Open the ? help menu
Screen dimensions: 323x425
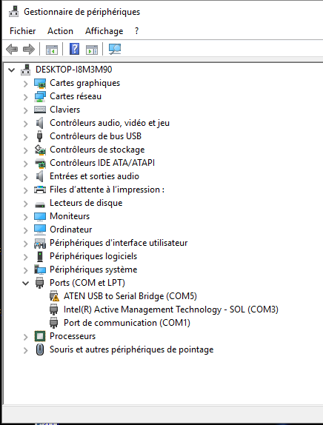coord(137,31)
